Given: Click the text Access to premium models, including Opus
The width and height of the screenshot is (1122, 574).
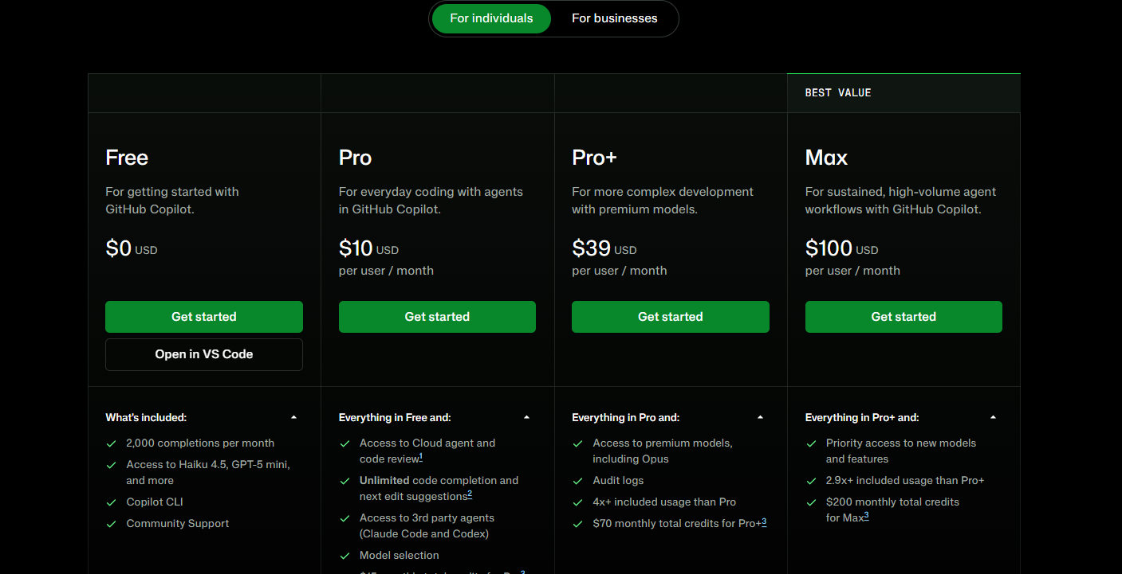Looking at the screenshot, I should (663, 451).
